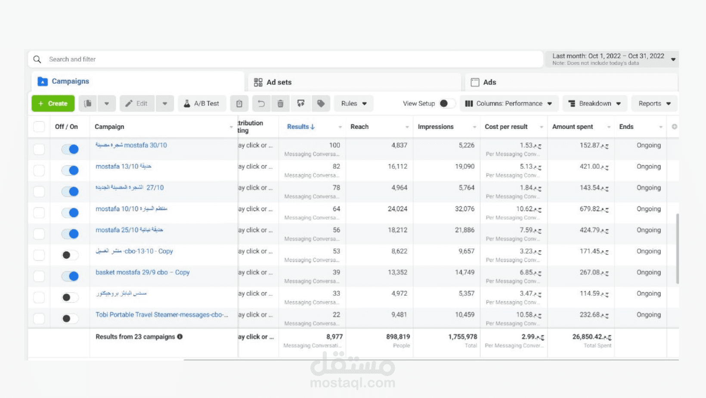This screenshot has height=398, width=706.
Task: Click the A/B Test button
Action: coord(202,103)
